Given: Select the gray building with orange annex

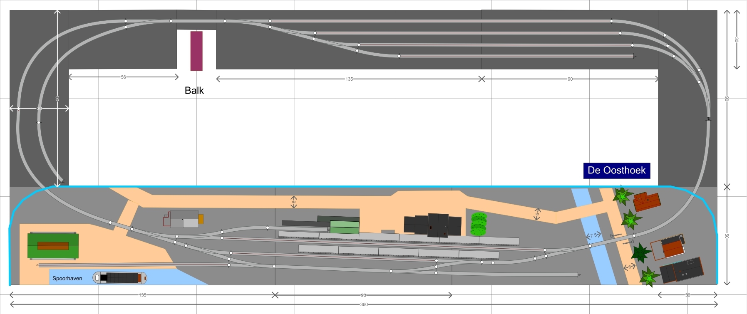Looking at the screenshot, I should tap(184, 219).
